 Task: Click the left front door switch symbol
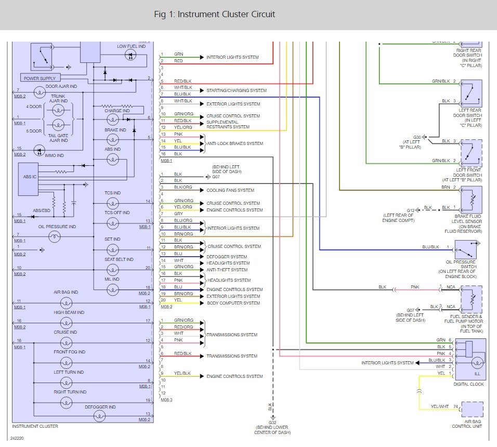472,153
